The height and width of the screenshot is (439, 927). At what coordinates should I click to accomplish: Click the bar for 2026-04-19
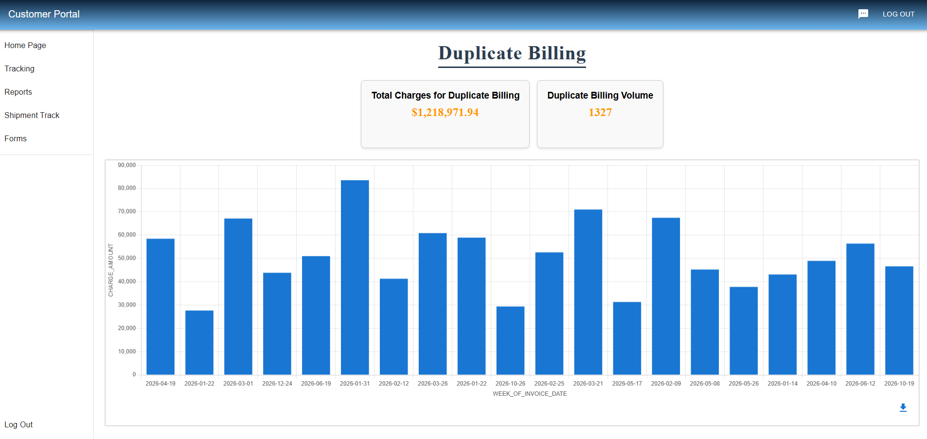click(x=160, y=306)
